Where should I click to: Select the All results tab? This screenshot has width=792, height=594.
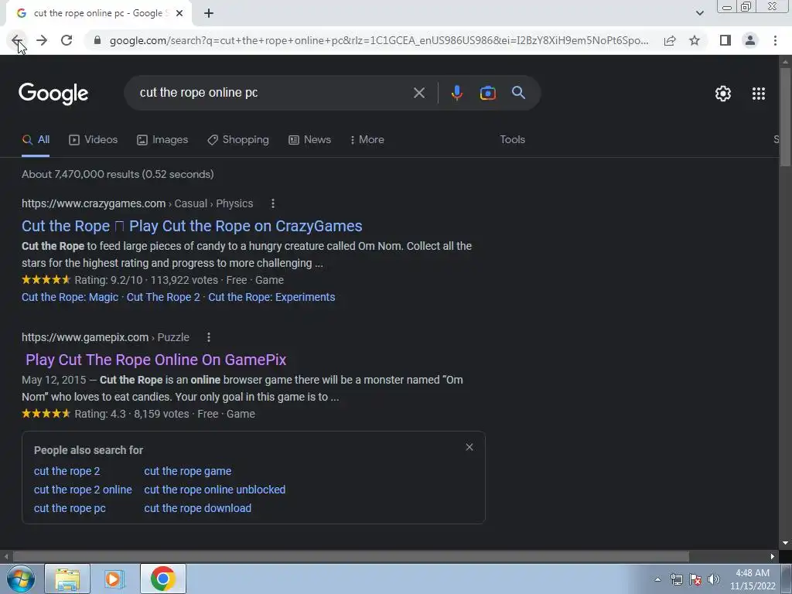coord(36,139)
